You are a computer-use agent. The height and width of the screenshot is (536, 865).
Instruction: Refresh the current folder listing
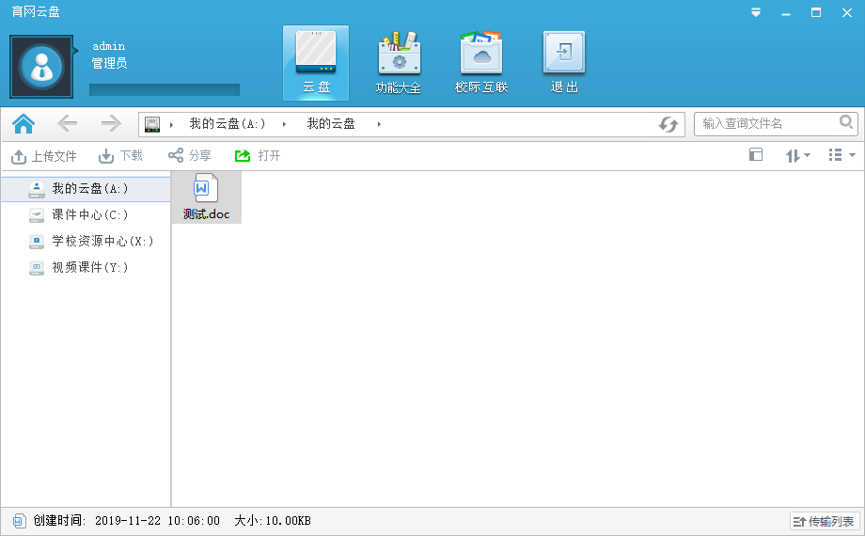pos(668,124)
